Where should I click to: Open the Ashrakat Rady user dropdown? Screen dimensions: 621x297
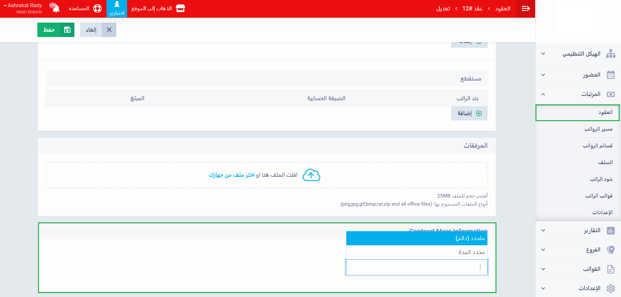23,9
